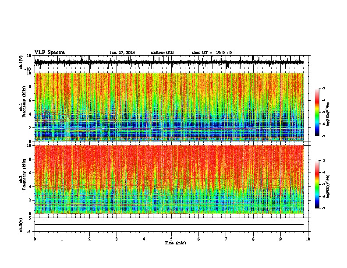Click the log(PSD) label beside ch.2 colorbar

point(328,186)
